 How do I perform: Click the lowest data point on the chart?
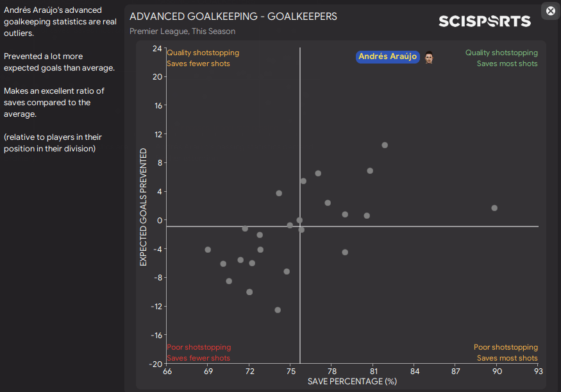click(x=278, y=310)
